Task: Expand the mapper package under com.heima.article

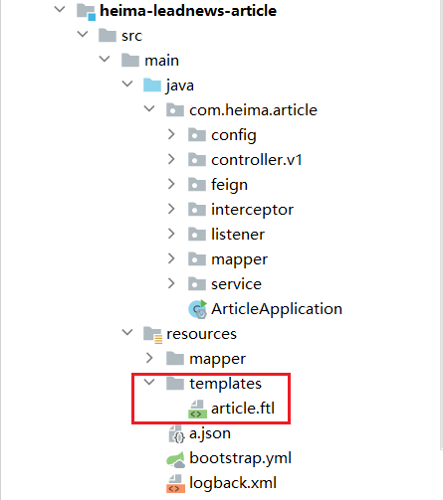Action: pyautogui.click(x=171, y=258)
